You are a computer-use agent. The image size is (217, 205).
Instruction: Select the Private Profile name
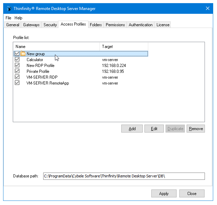38,71
